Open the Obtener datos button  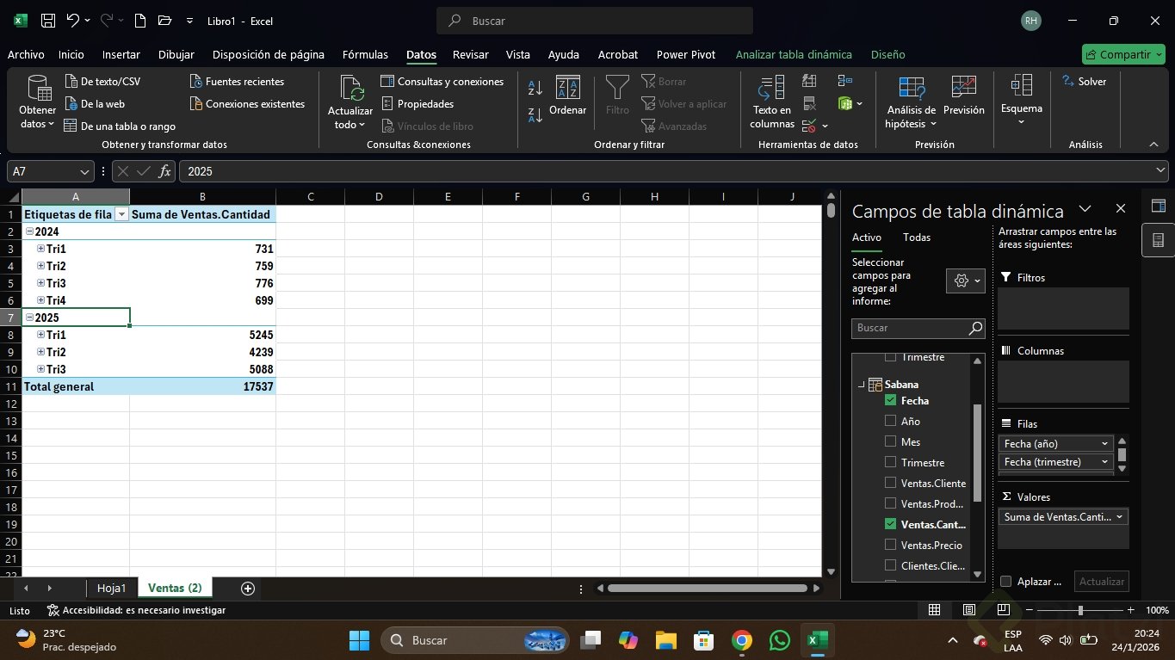38,102
